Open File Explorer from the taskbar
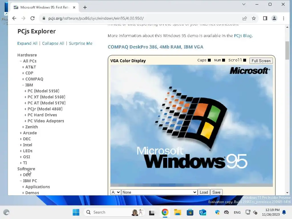The image size is (292, 219). tap(177, 212)
